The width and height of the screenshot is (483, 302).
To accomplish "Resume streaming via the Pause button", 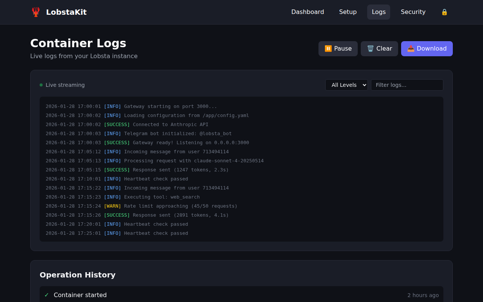I will (x=338, y=48).
